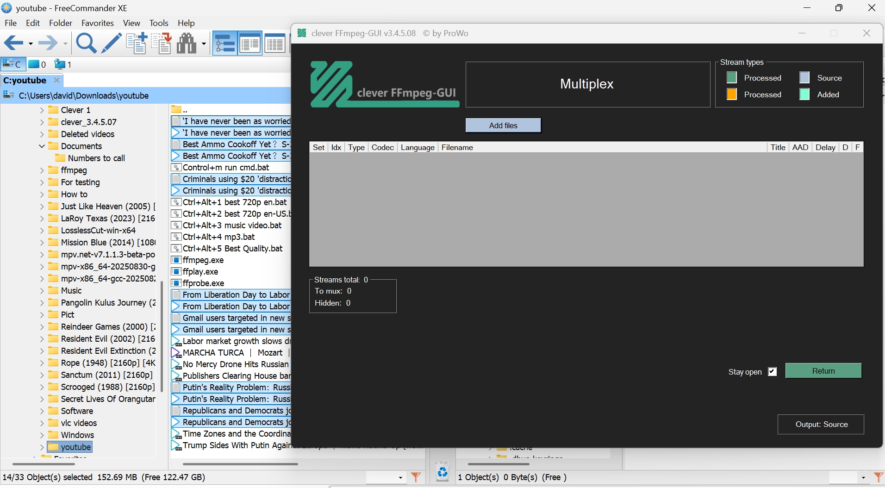Image resolution: width=885 pixels, height=488 pixels.
Task: Expand the ffmpeg folder in the tree
Action: (42, 170)
